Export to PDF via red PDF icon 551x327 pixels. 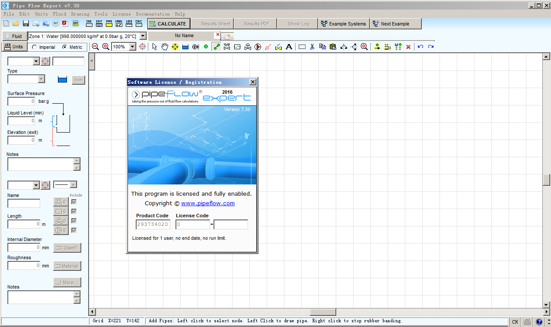pyautogui.click(x=66, y=23)
